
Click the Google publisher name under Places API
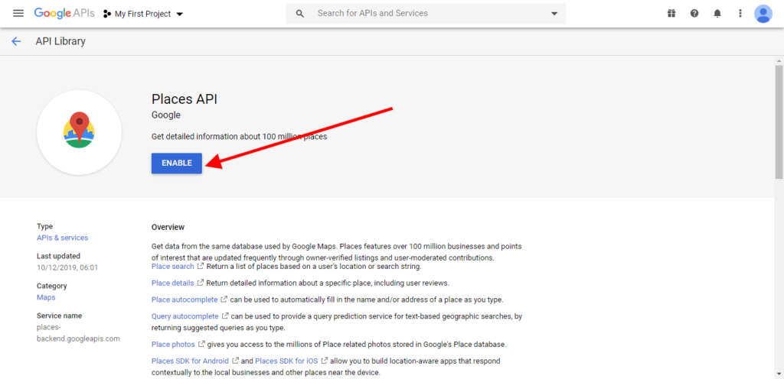(x=166, y=115)
